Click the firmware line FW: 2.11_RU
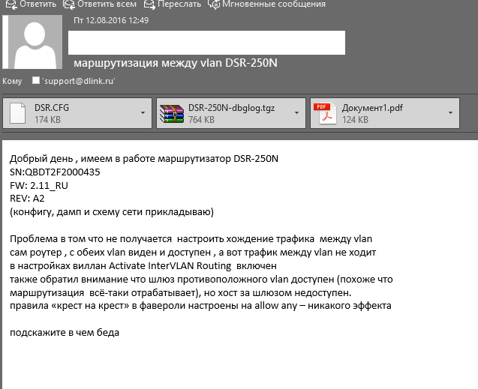This screenshot has width=478, height=389. pos(39,186)
